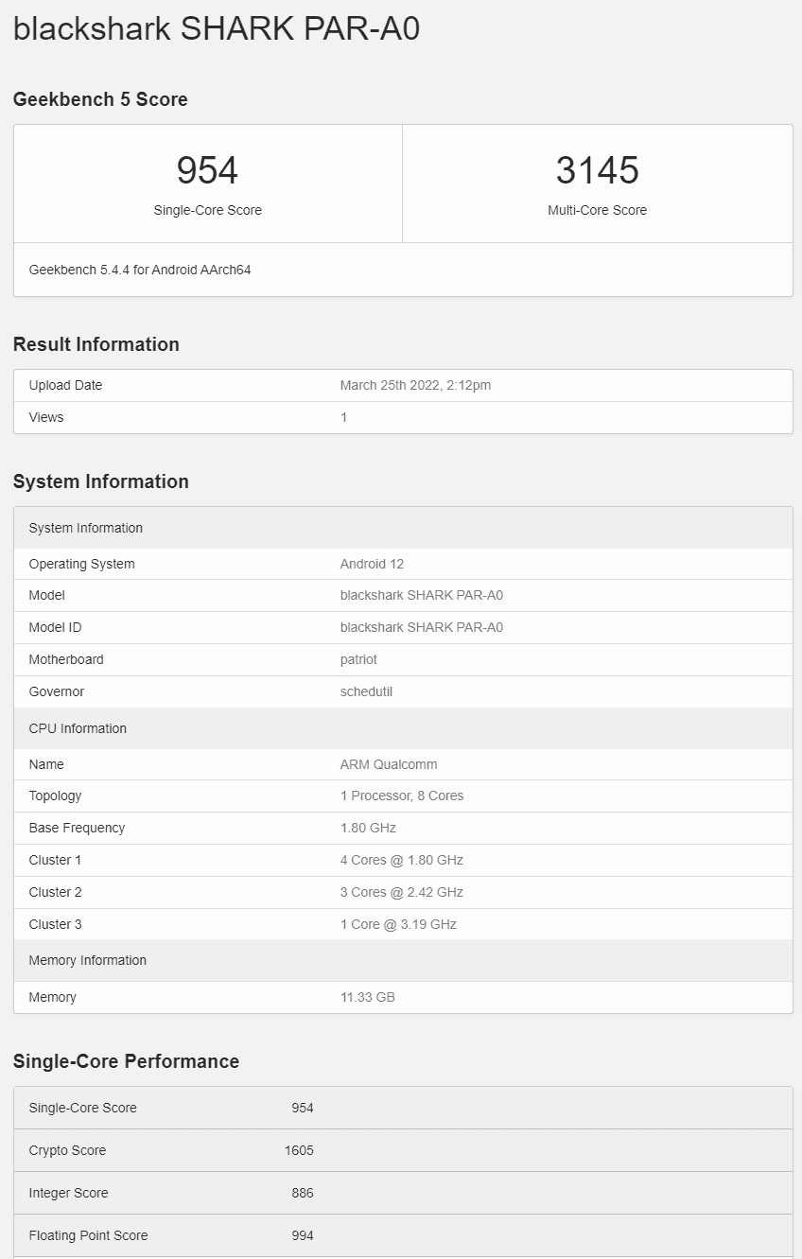Click the "Floating Point Score" label

89,1235
